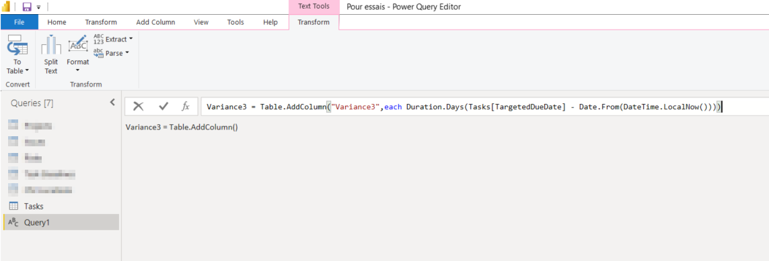The width and height of the screenshot is (769, 261).
Task: Click the Parse abc icon
Action: [x=99, y=53]
